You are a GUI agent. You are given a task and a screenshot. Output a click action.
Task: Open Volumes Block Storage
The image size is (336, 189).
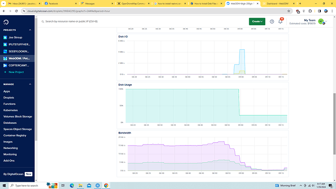pos(18,116)
